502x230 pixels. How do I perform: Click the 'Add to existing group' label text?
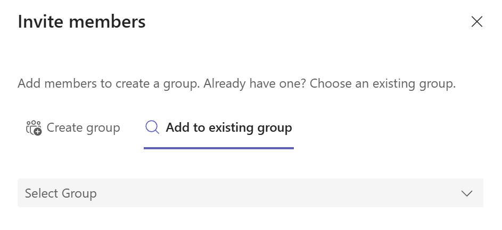tap(229, 128)
